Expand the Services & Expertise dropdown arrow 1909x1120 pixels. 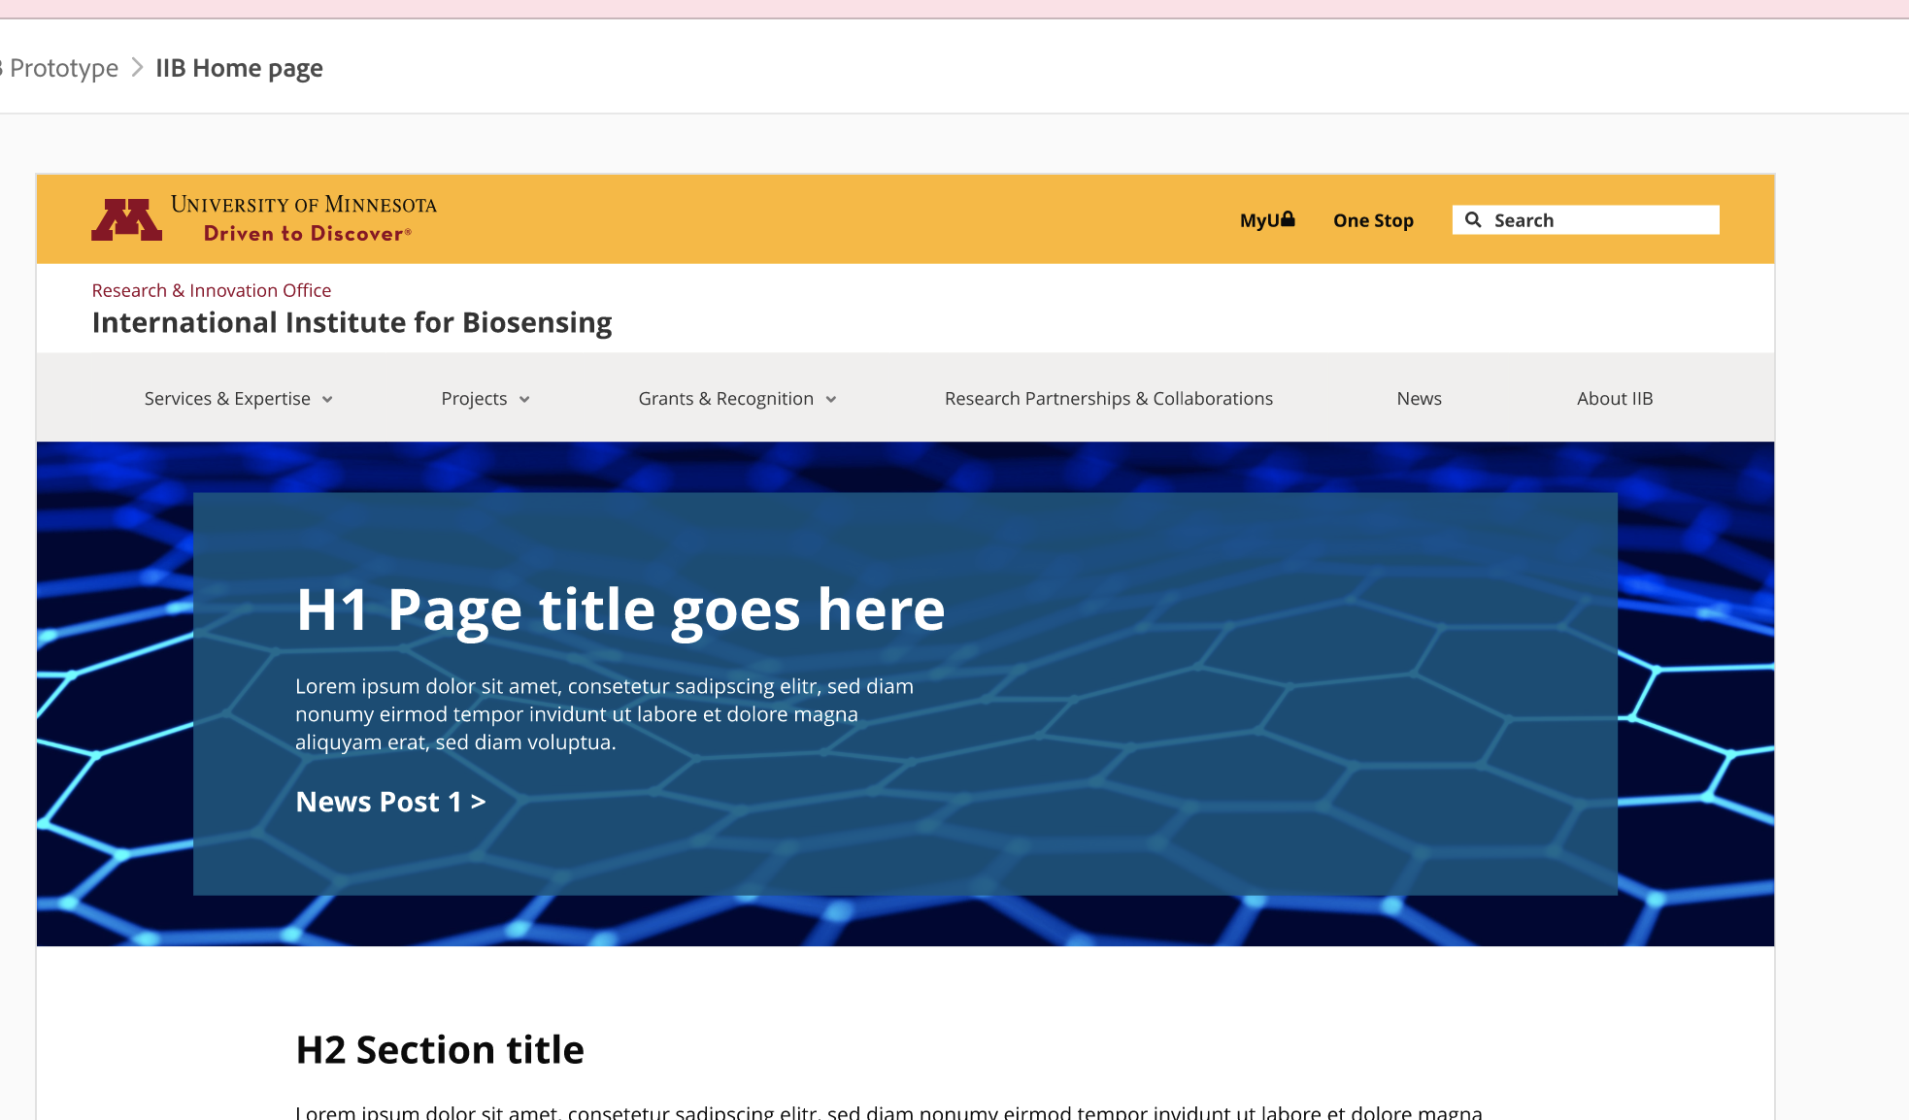click(327, 400)
